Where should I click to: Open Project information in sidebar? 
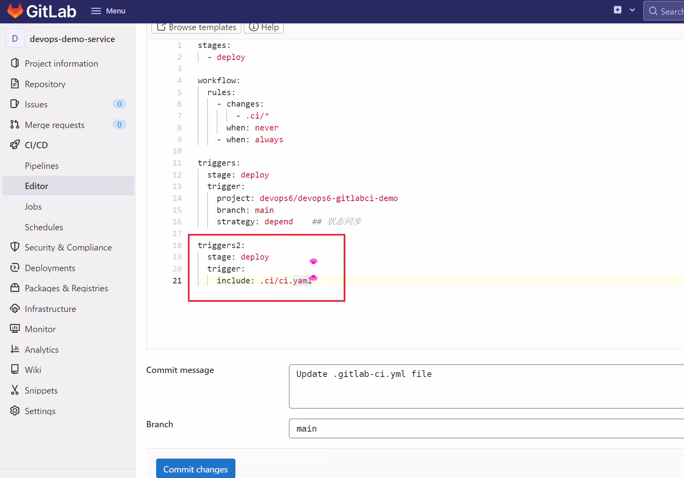[x=61, y=63]
